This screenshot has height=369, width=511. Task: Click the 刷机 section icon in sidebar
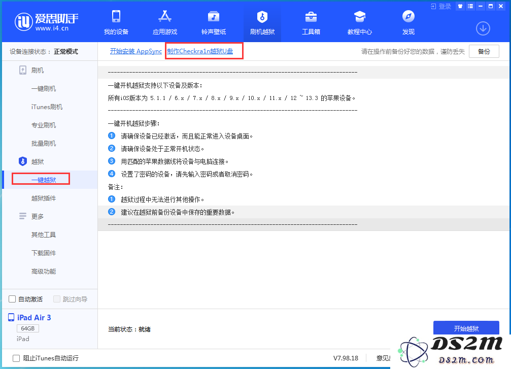[x=23, y=70]
